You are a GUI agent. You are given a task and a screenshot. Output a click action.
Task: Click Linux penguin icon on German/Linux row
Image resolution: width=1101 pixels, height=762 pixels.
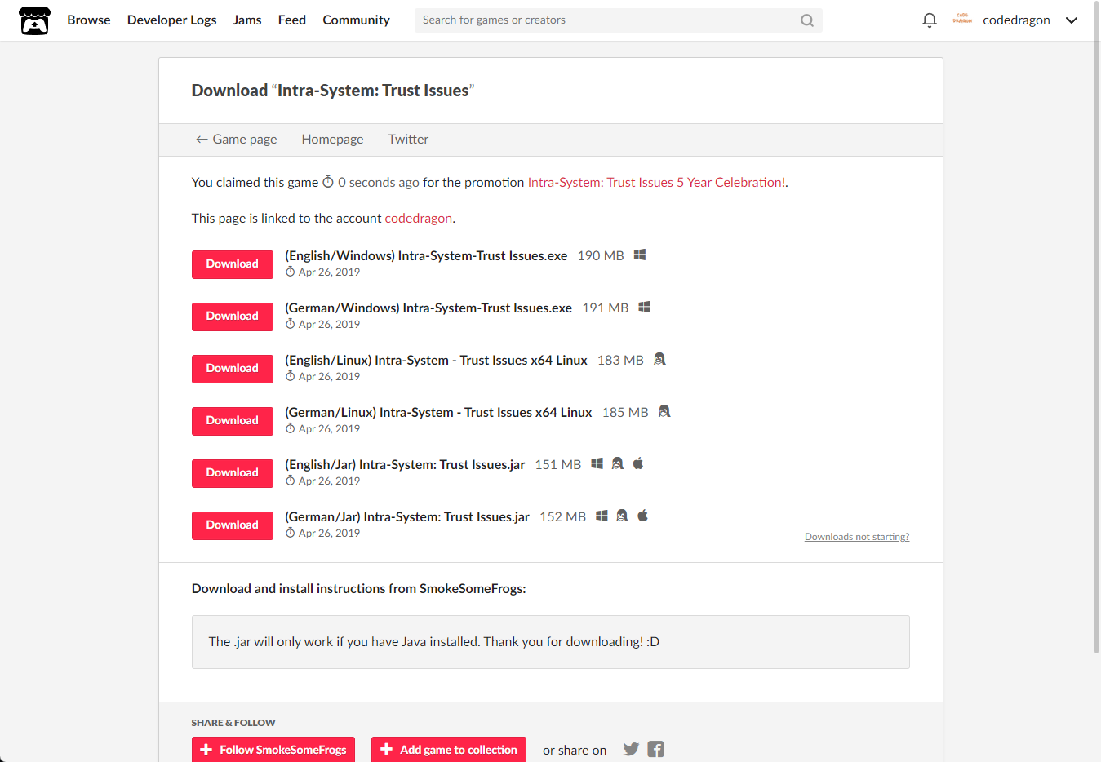[x=664, y=412]
